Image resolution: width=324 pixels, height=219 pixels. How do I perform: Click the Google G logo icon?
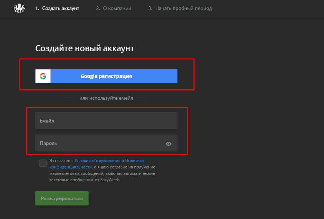point(43,76)
